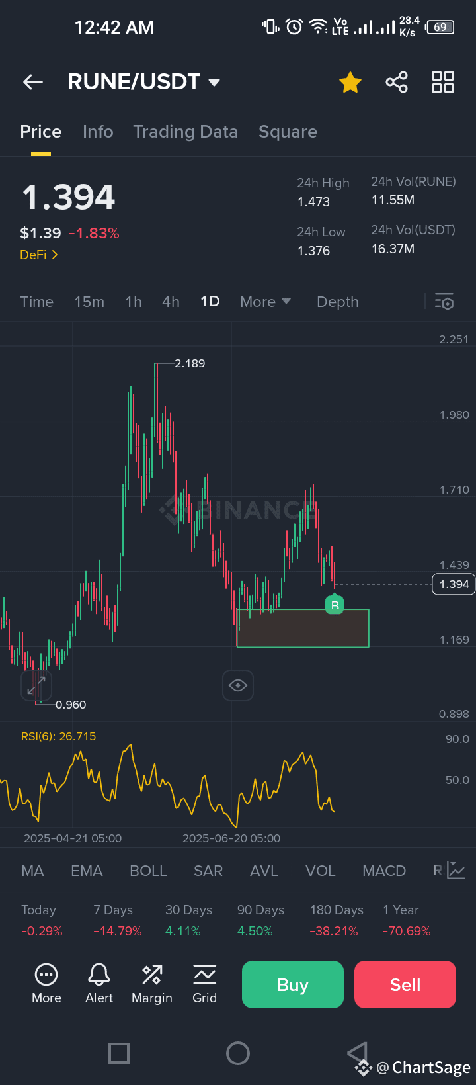This screenshot has height=1085, width=476.
Task: Toggle the MACD indicator
Action: [384, 871]
